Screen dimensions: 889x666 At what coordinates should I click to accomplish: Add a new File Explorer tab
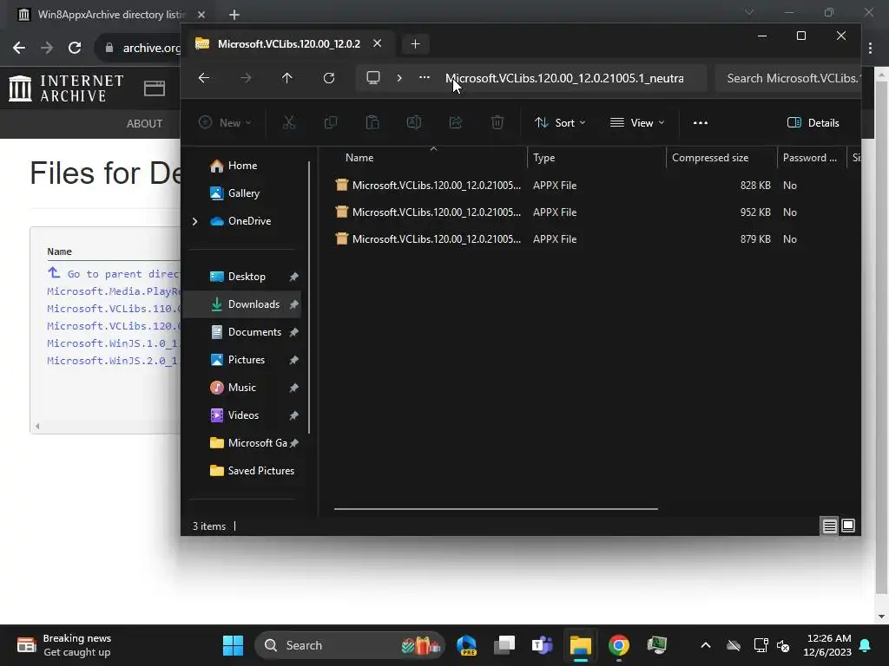tap(415, 43)
